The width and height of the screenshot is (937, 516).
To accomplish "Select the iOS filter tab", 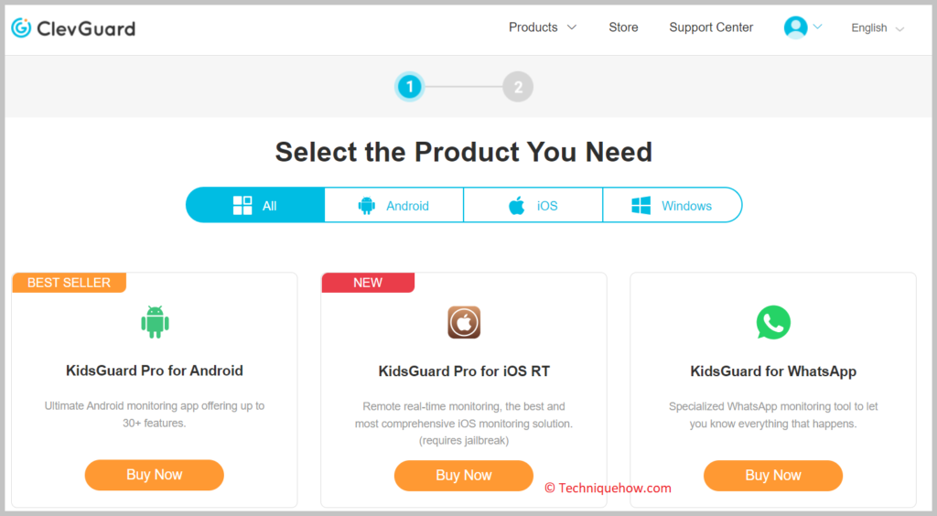I will tap(533, 206).
